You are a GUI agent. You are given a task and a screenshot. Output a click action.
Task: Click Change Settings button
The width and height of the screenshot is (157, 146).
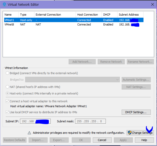[140, 133]
